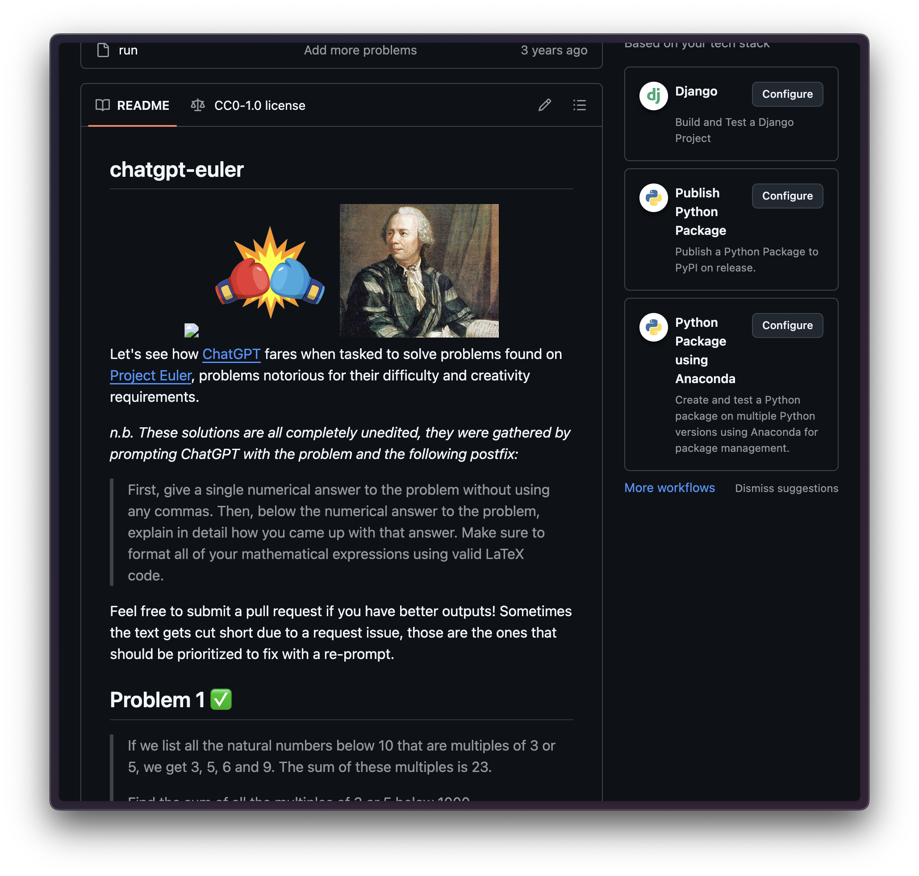Screen dimensions: 919x876
Task: Click the boxing gloves image
Action: (x=269, y=272)
